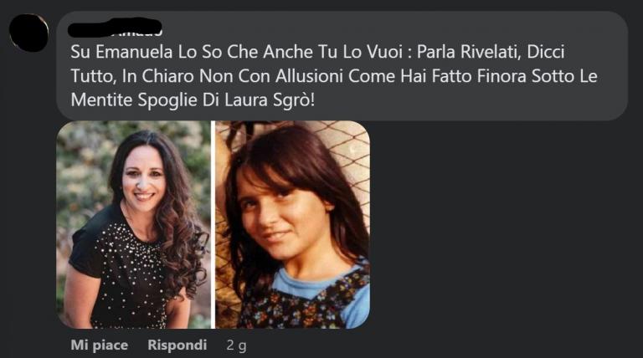Image resolution: width=643 pixels, height=358 pixels.
Task: Open the "2 g" comment timestamp
Action: tap(237, 345)
